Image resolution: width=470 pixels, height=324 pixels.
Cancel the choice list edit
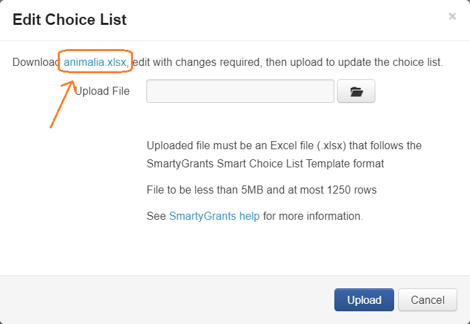click(428, 300)
